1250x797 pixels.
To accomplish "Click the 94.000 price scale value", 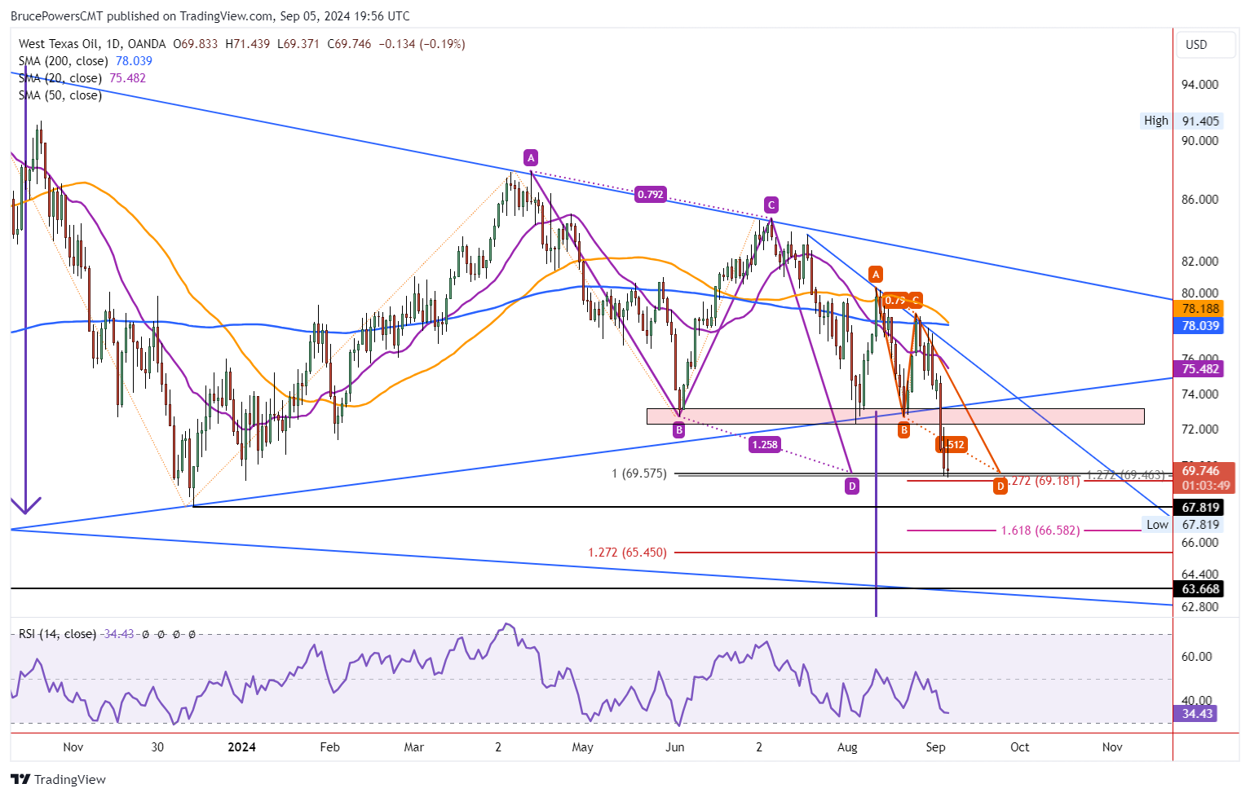I will 1200,85.
